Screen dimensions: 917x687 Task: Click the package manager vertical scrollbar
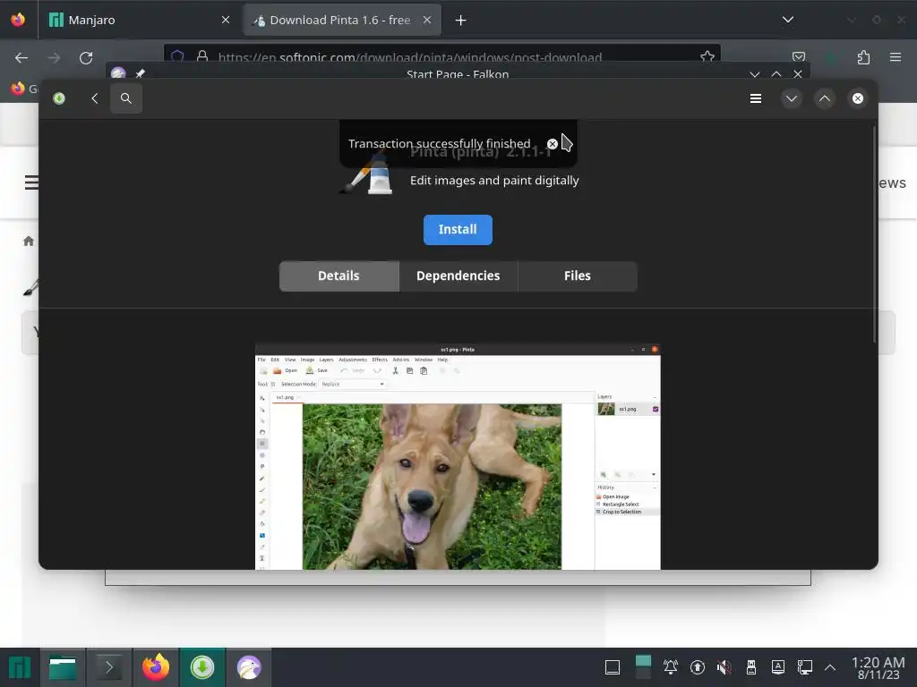click(874, 233)
